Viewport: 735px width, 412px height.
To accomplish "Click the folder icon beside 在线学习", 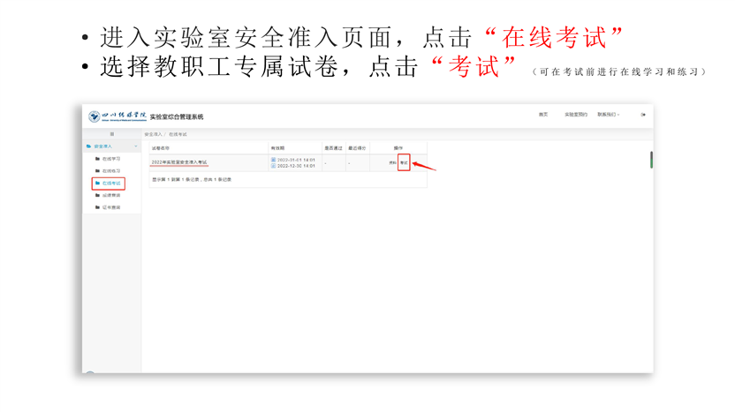I will pos(97,159).
